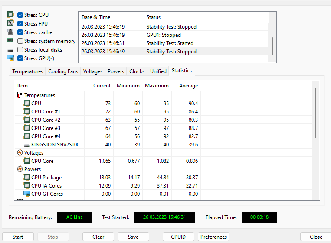
Task: Click the chip icon in the CPU temperature row
Action: [27, 103]
